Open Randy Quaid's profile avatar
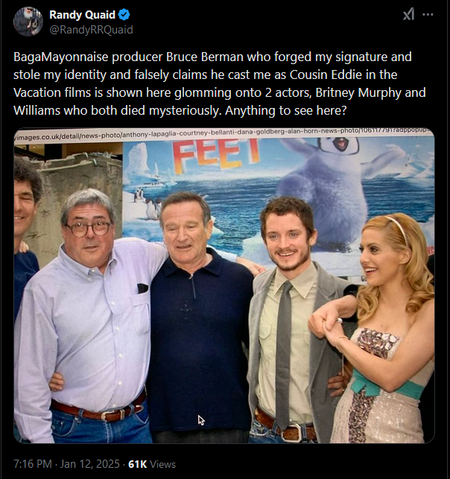Viewport: 450px width, 479px height. point(28,22)
